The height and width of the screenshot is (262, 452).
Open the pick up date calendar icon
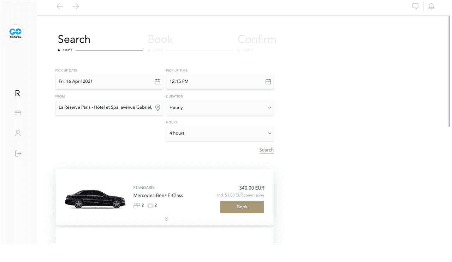coord(157,82)
